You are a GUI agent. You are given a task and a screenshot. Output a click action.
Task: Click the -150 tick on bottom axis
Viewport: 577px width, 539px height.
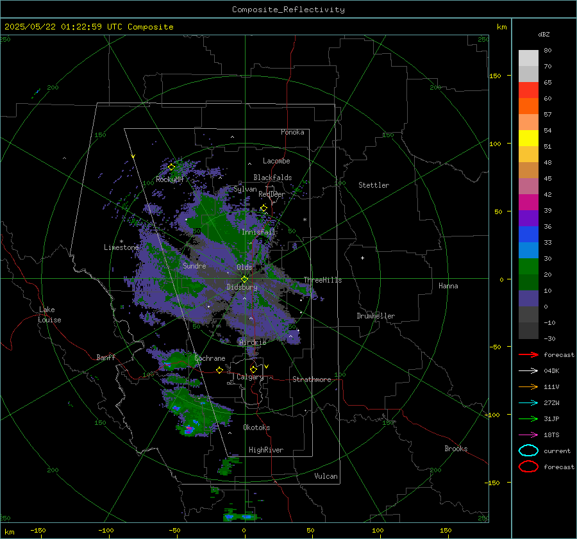(x=38, y=531)
